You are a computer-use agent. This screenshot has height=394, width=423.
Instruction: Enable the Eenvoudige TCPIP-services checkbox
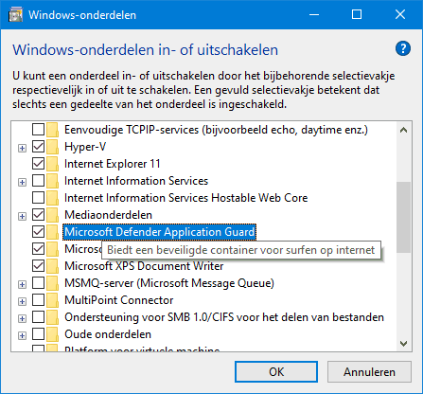coord(38,130)
